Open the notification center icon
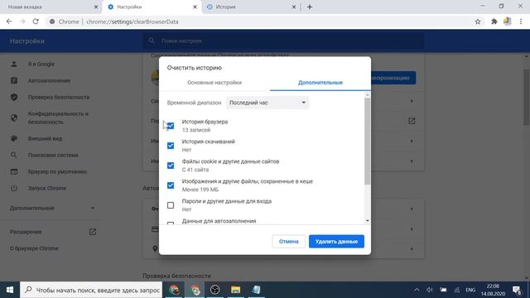Viewport: 530px width, 298px height. [x=517, y=290]
